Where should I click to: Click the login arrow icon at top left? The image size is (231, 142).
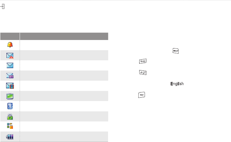[2, 7]
